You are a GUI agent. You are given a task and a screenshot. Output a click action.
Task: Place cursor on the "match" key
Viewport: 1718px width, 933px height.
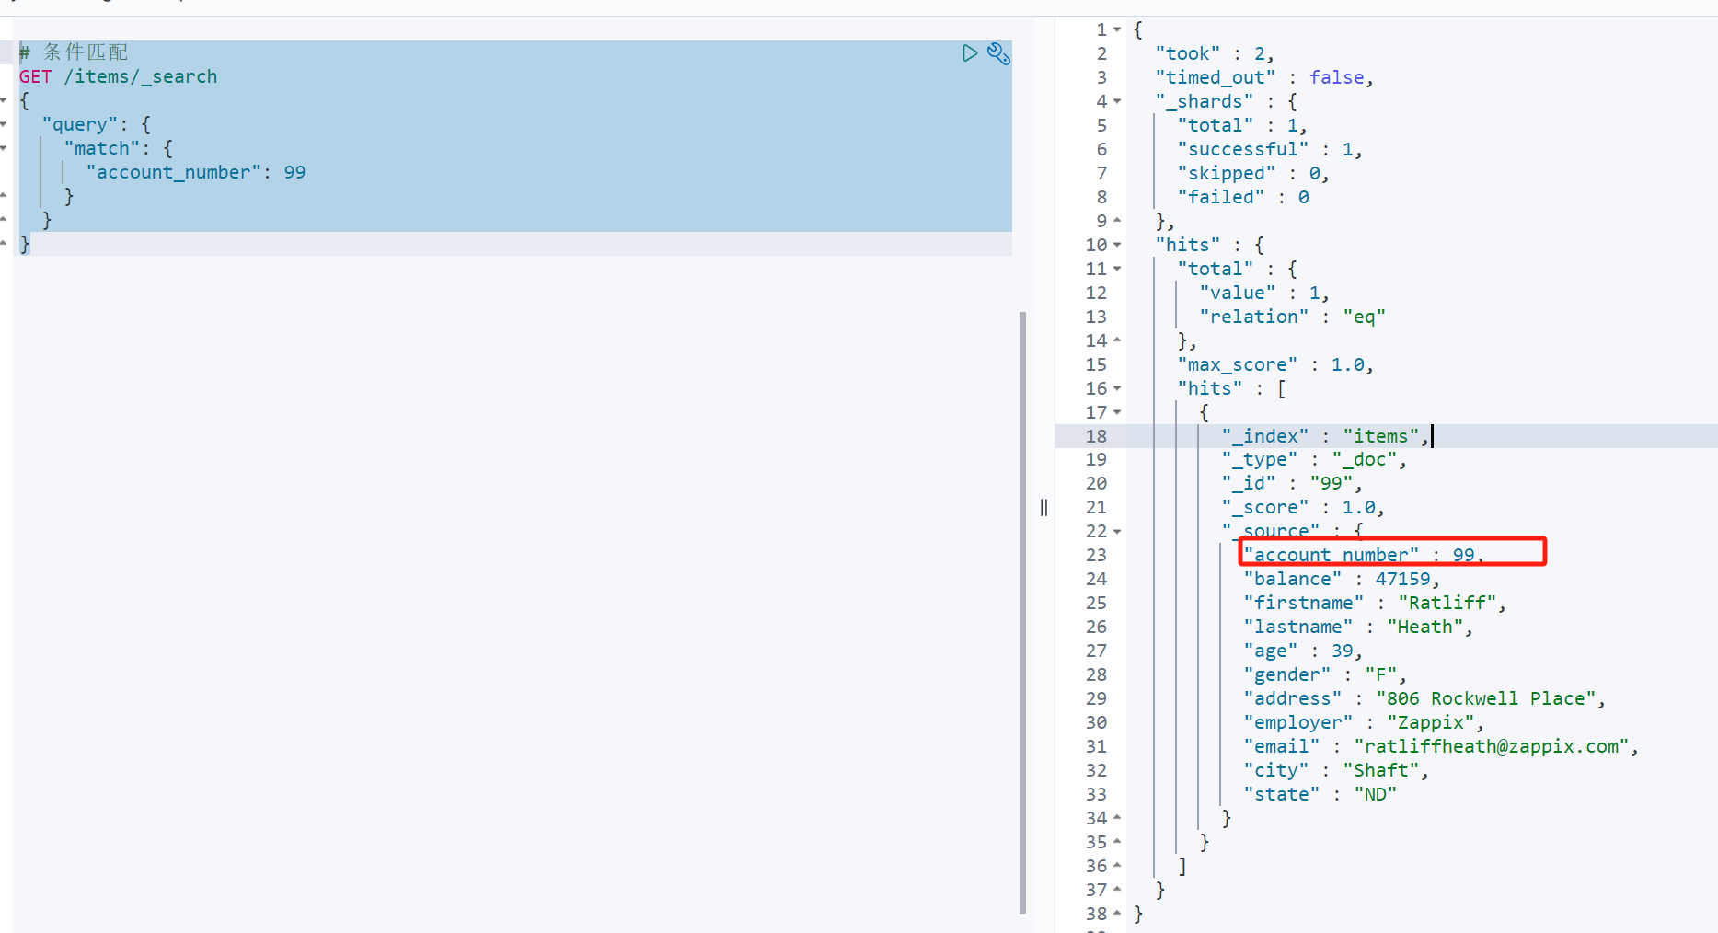pyautogui.click(x=101, y=148)
